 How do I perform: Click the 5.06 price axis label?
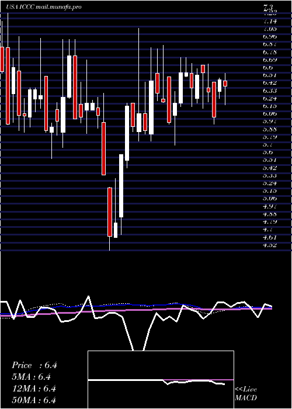pos(270,199)
